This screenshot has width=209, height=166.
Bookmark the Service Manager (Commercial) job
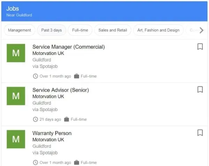[x=200, y=47]
